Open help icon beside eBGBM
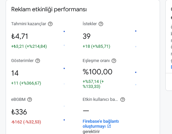The height and width of the screenshot is (134, 172). (30, 100)
